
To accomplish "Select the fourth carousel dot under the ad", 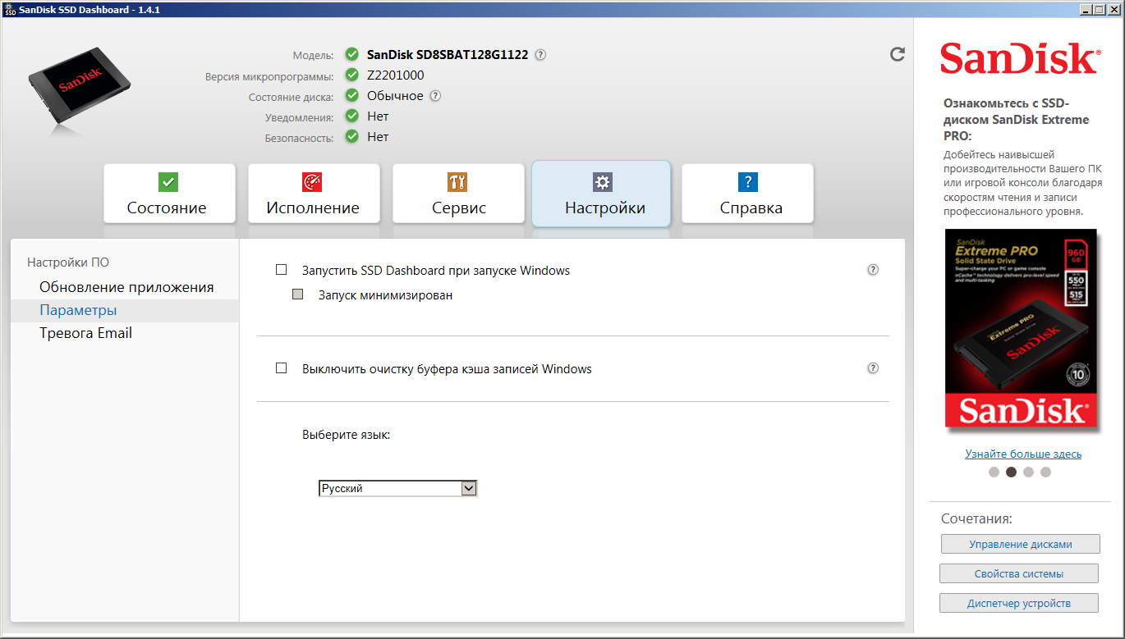I will pos(1045,472).
